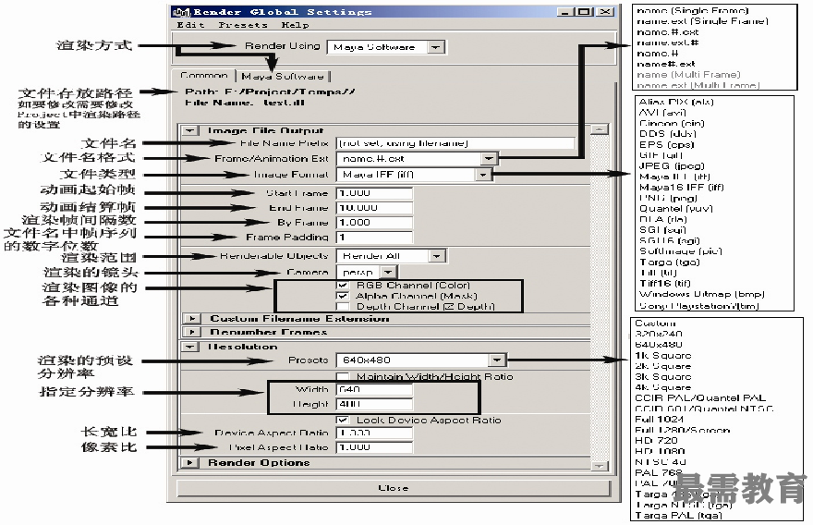
Task: Choose AVI (avi) image format
Action: point(662,113)
